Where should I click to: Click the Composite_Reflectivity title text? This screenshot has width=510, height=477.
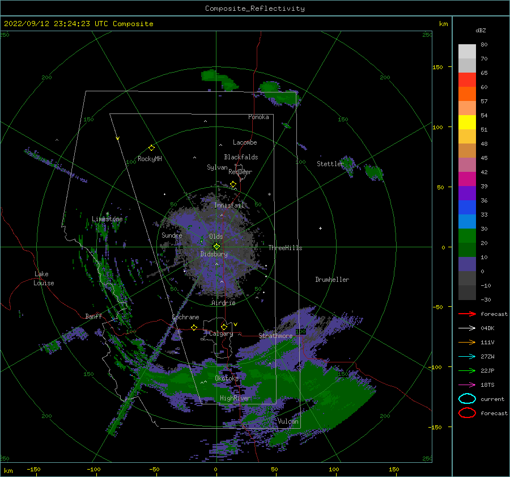(254, 9)
